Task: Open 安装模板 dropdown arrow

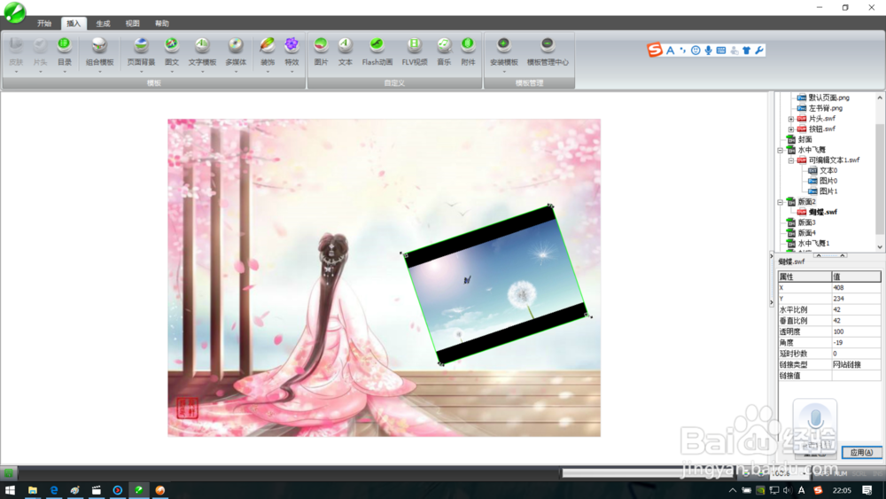Action: coord(503,72)
